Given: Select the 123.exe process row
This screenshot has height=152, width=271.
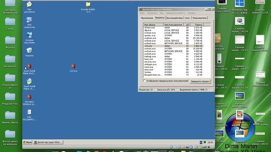Looking at the screenshot, I should 173,46.
